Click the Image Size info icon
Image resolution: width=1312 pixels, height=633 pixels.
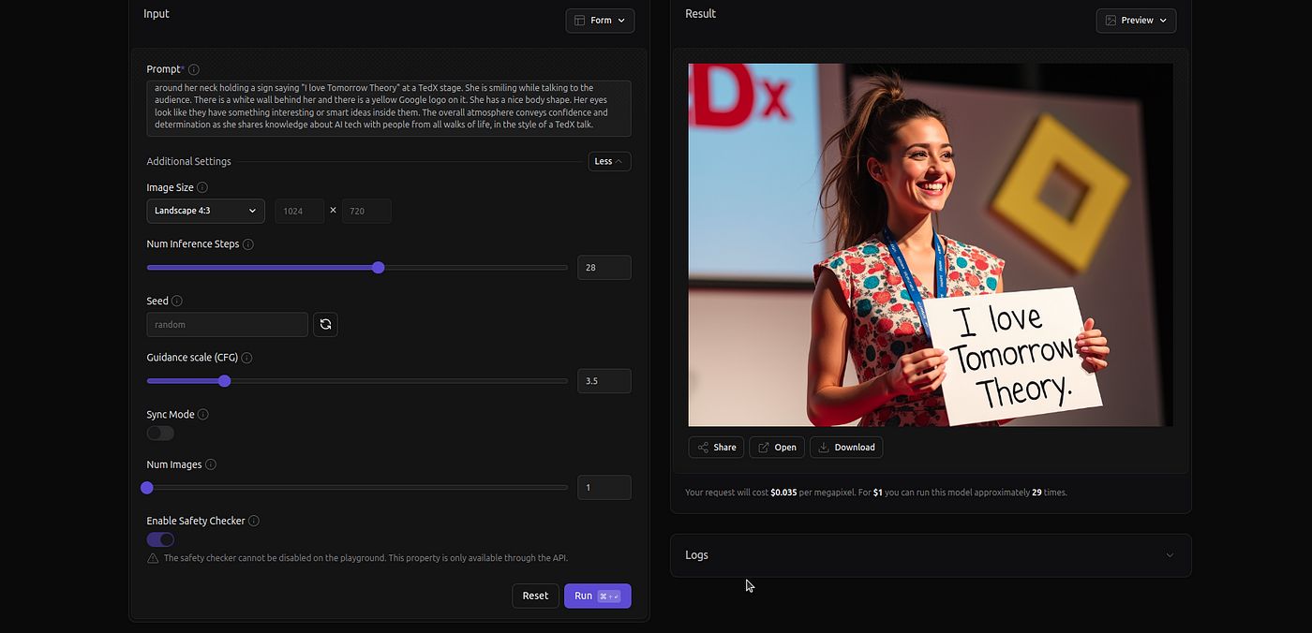(x=202, y=187)
